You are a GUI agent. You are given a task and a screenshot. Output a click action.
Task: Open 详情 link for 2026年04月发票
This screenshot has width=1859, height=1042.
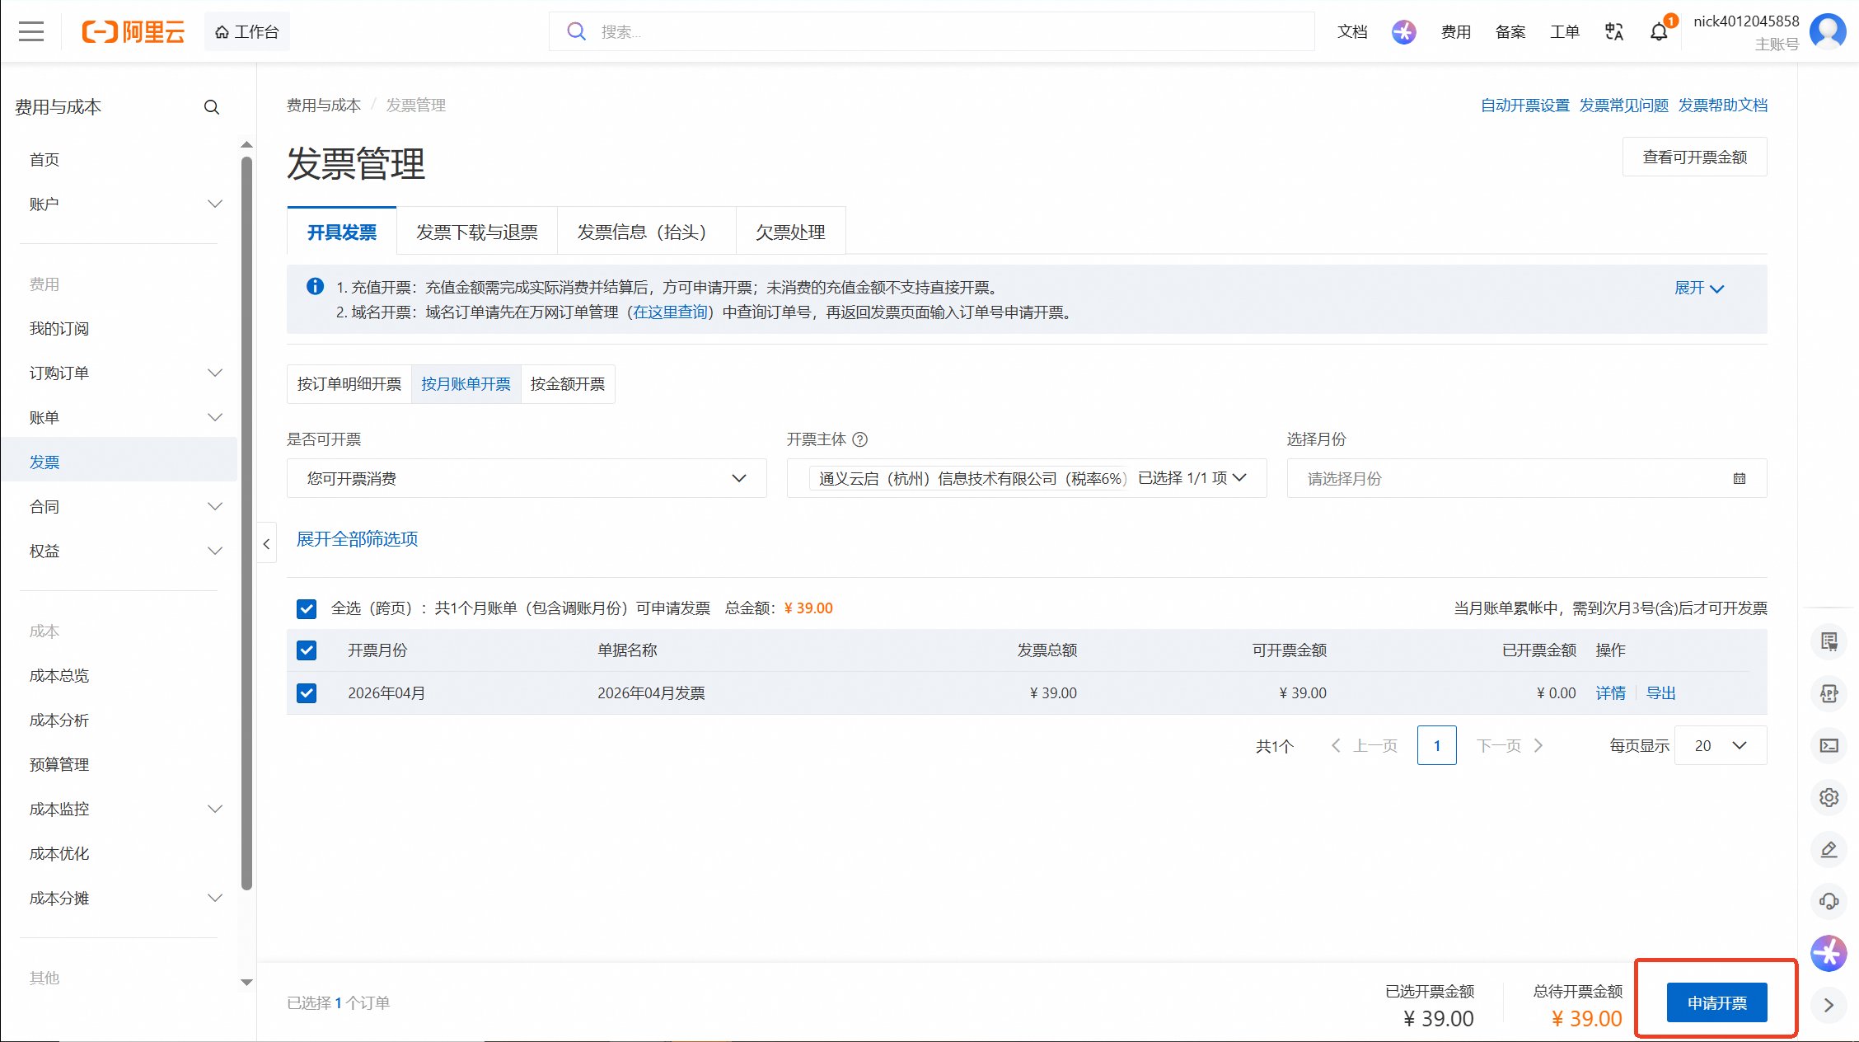coord(1611,693)
